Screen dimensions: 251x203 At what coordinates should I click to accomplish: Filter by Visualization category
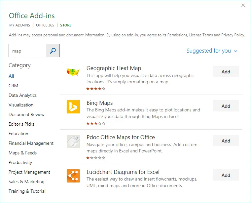click(x=21, y=105)
